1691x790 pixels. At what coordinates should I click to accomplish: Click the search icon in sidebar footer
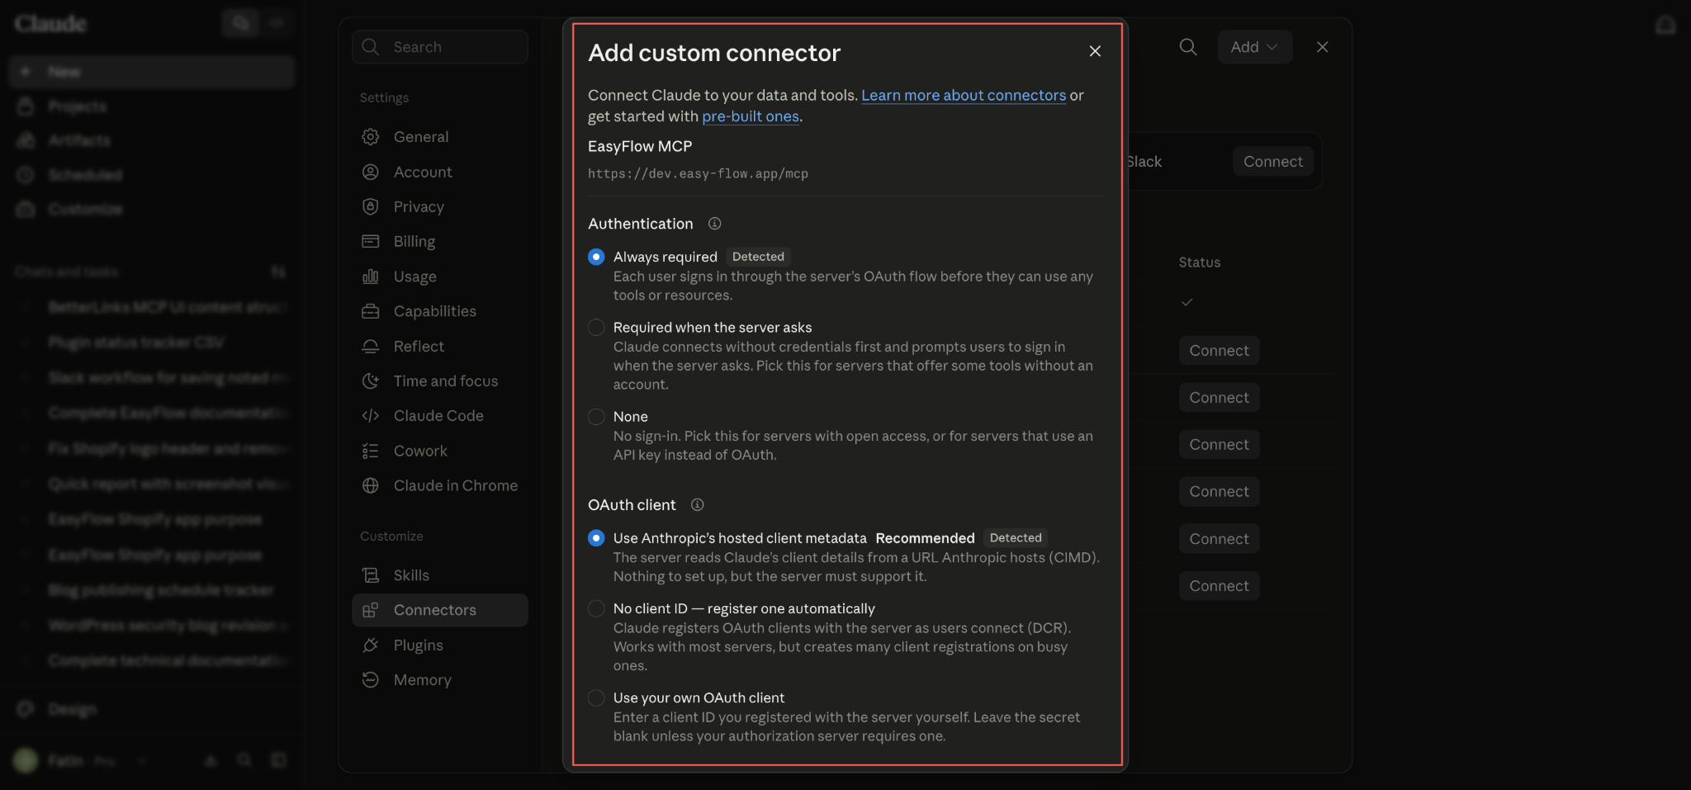[x=244, y=760]
